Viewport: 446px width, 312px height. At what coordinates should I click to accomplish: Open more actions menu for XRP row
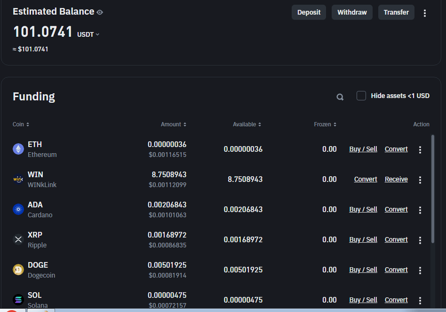[420, 240]
